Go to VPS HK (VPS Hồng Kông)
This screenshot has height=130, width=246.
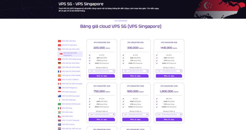pos(71,59)
